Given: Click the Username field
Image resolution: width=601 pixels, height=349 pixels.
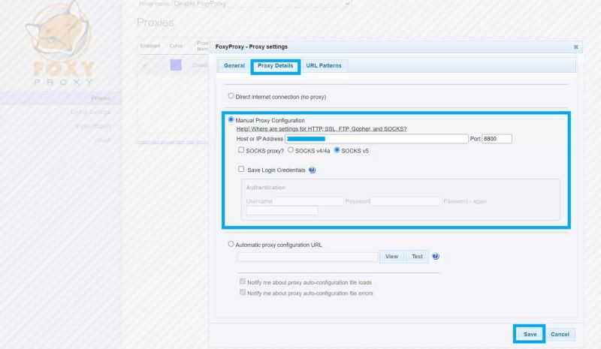Looking at the screenshot, I should pyautogui.click(x=307, y=201).
